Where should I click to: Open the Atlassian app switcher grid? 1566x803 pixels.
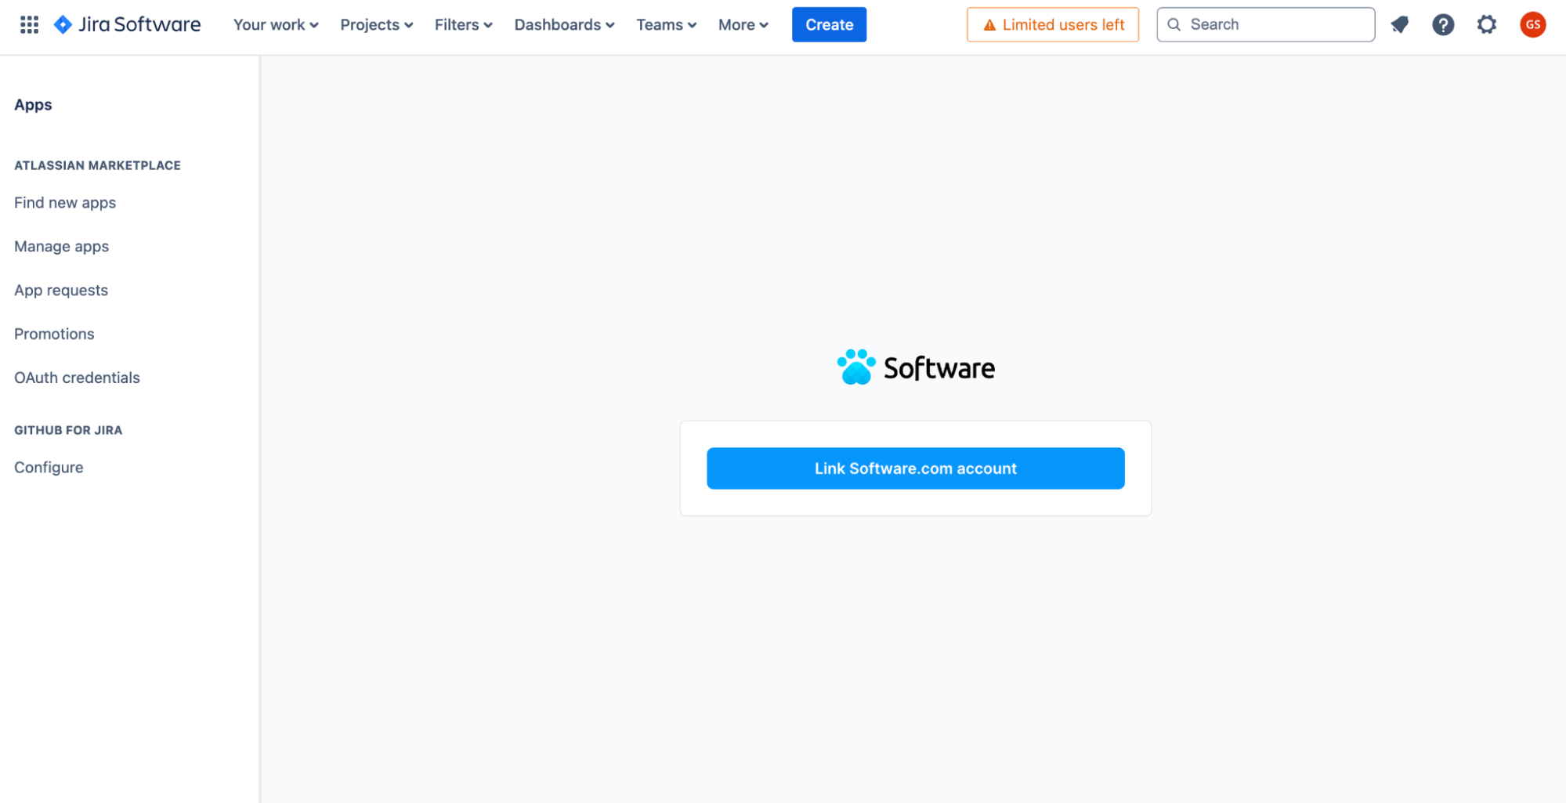point(29,24)
